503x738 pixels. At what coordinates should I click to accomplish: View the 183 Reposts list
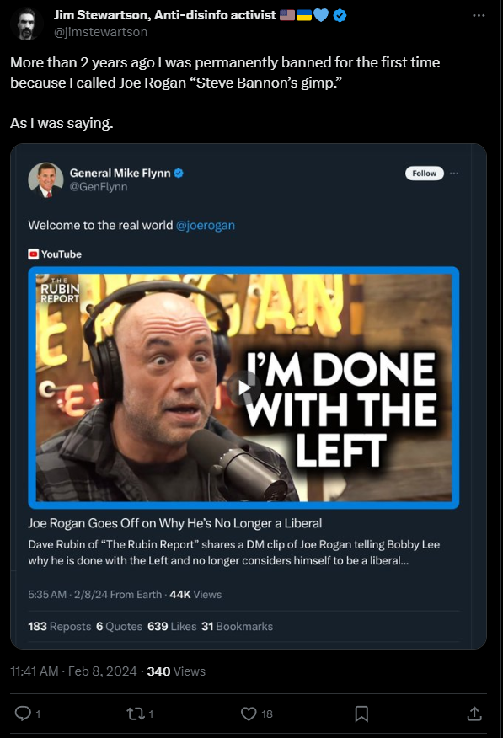pos(59,627)
